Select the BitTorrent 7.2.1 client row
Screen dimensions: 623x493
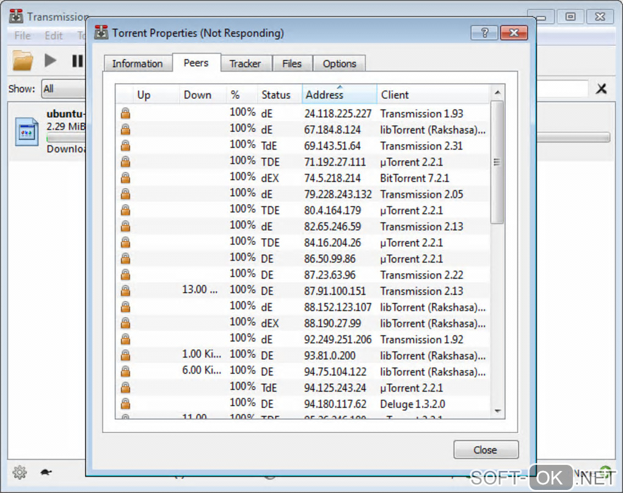click(x=303, y=178)
